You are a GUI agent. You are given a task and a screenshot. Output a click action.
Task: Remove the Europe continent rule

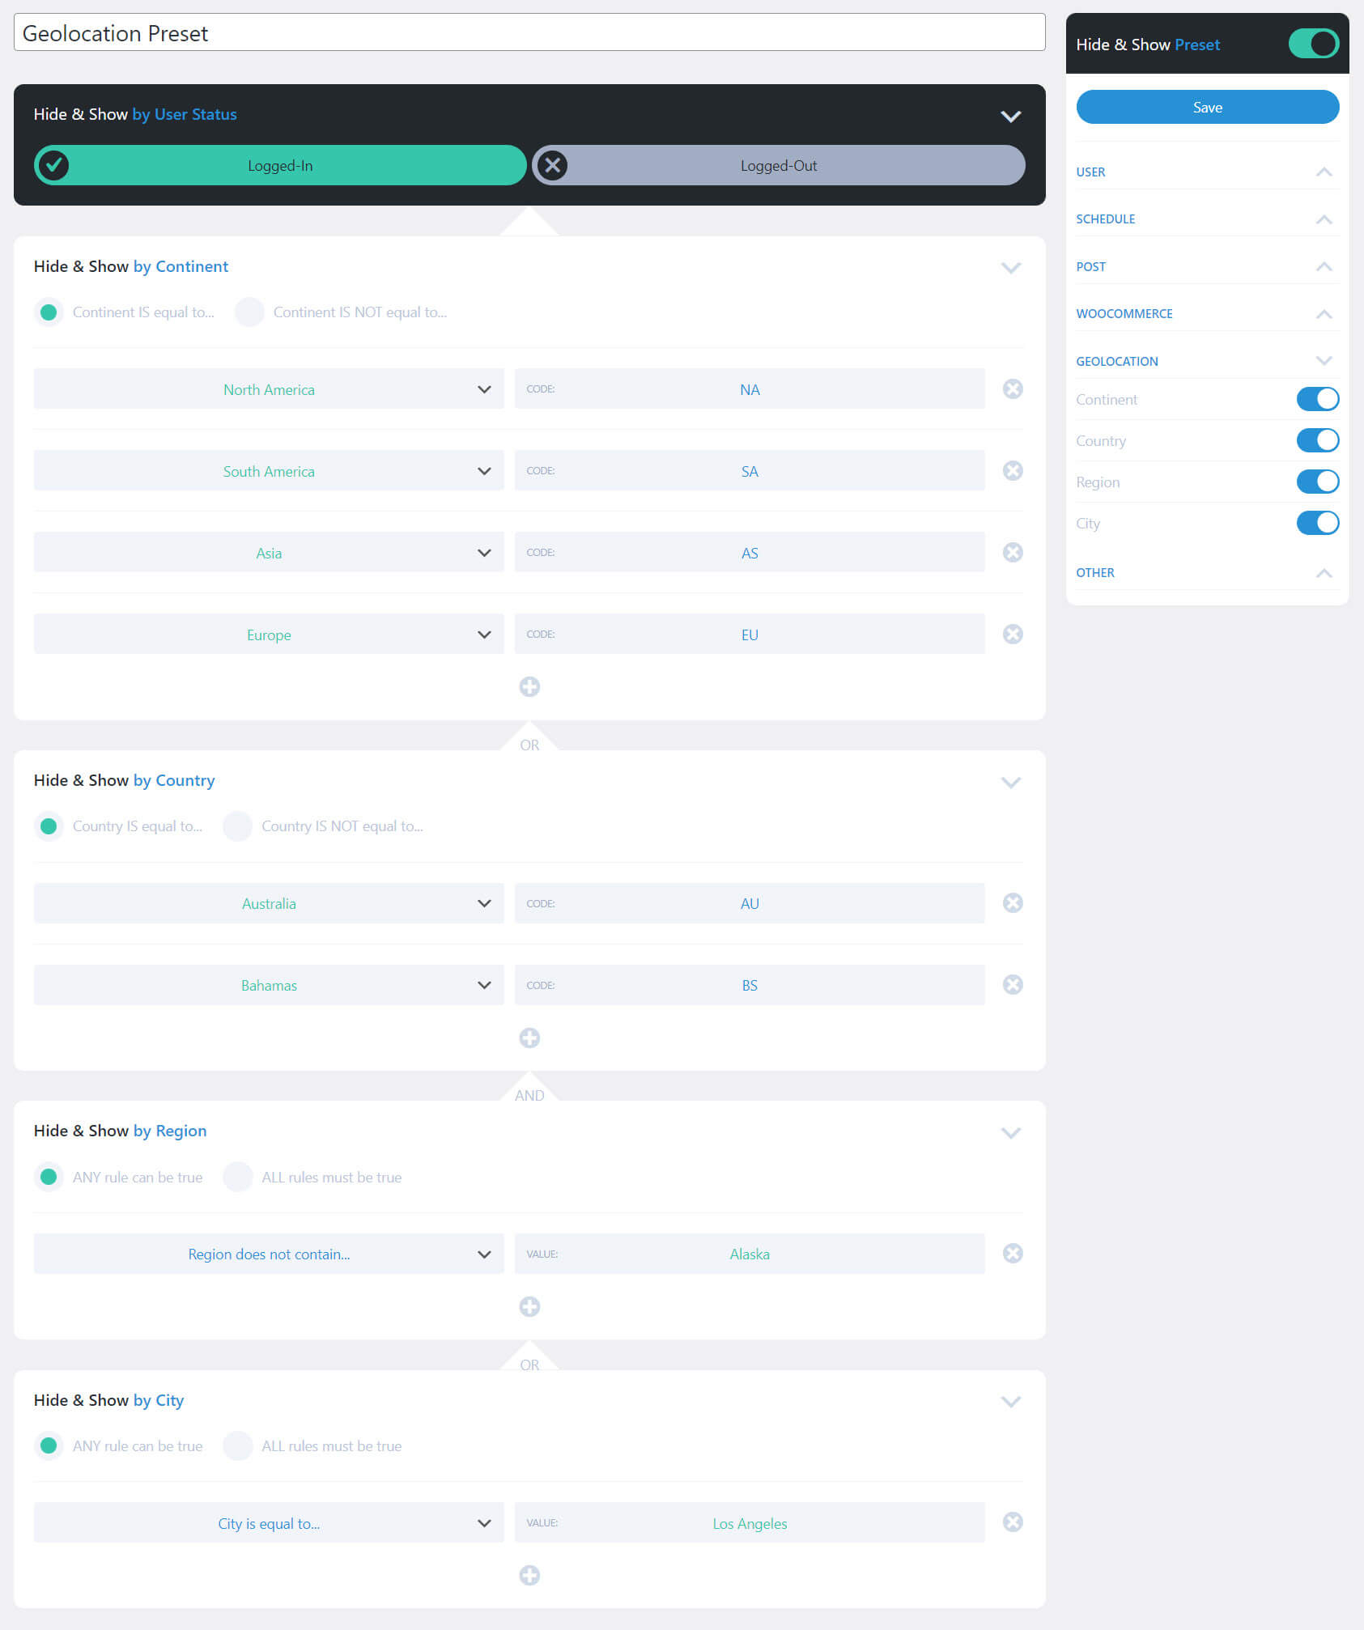point(1013,634)
